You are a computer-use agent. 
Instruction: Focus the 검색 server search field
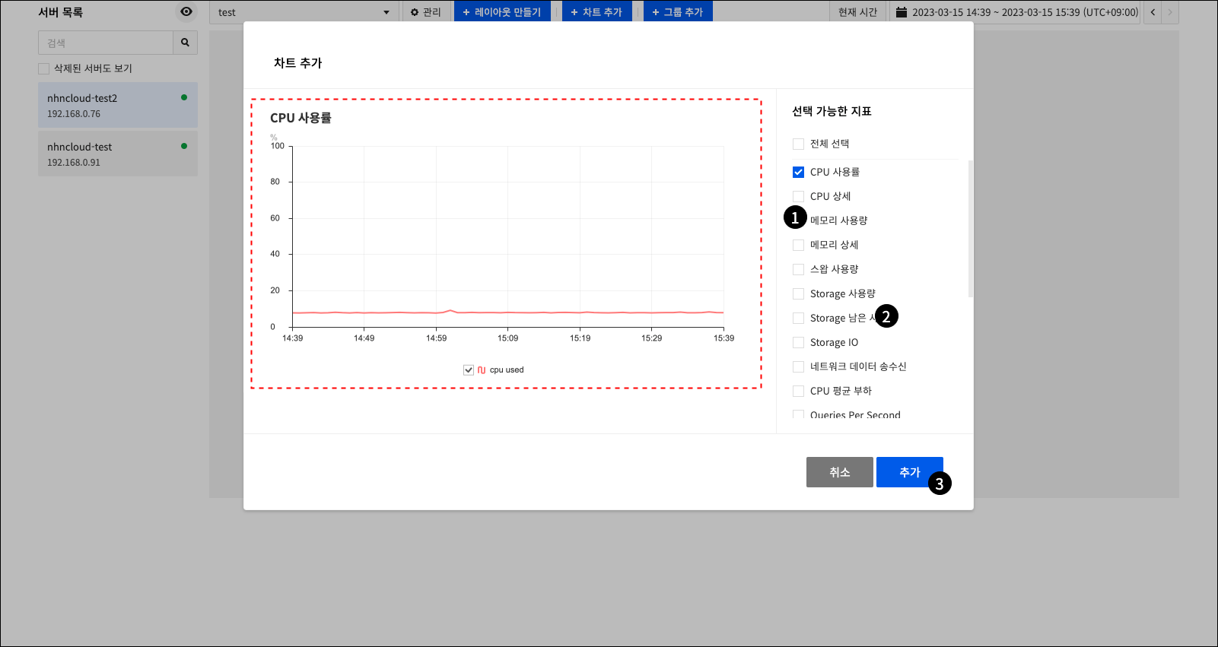(106, 43)
